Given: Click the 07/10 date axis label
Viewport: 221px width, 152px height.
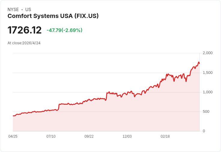Looking at the screenshot, I should point(51,136).
